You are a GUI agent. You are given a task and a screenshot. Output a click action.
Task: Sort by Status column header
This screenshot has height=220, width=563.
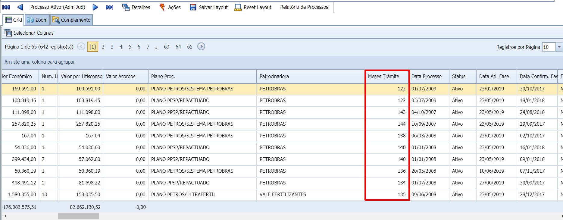click(x=463, y=76)
